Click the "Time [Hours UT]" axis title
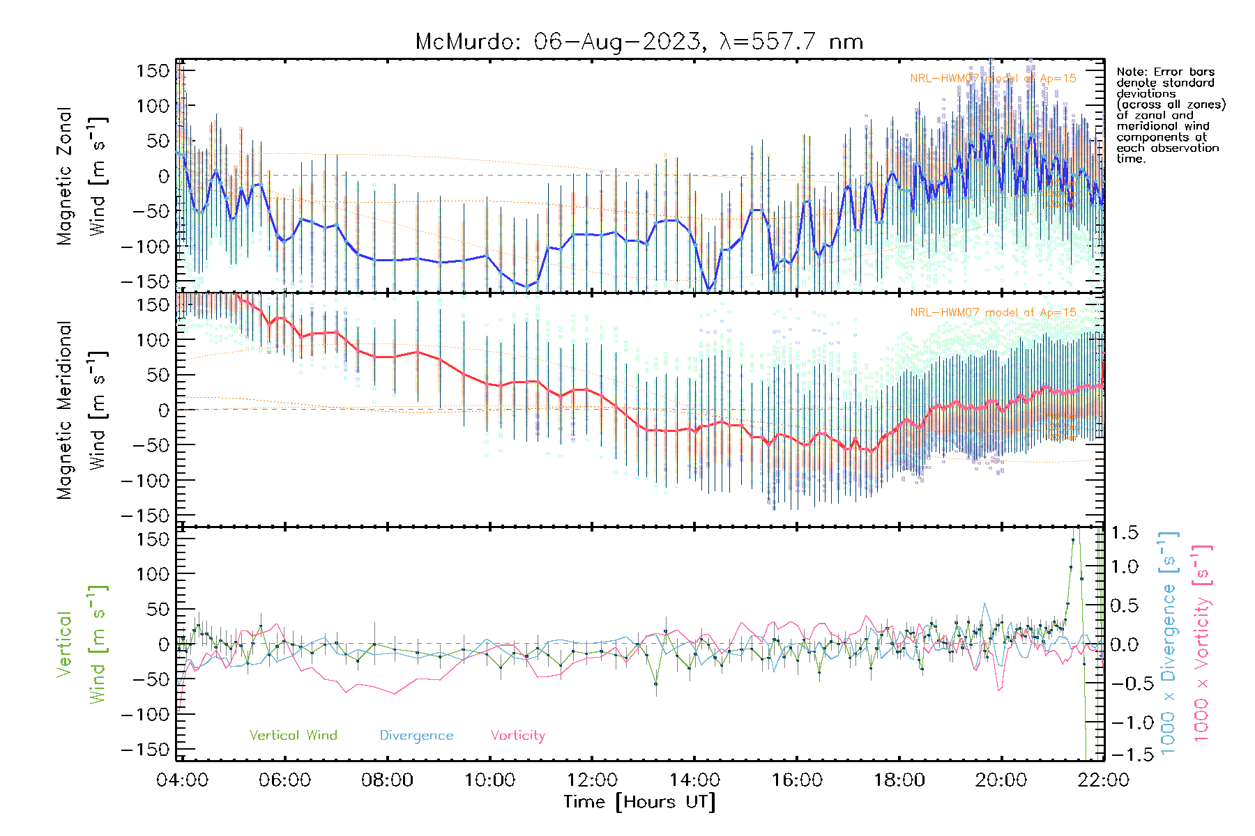Viewport: 1255px width, 836px height. pyautogui.click(x=639, y=802)
